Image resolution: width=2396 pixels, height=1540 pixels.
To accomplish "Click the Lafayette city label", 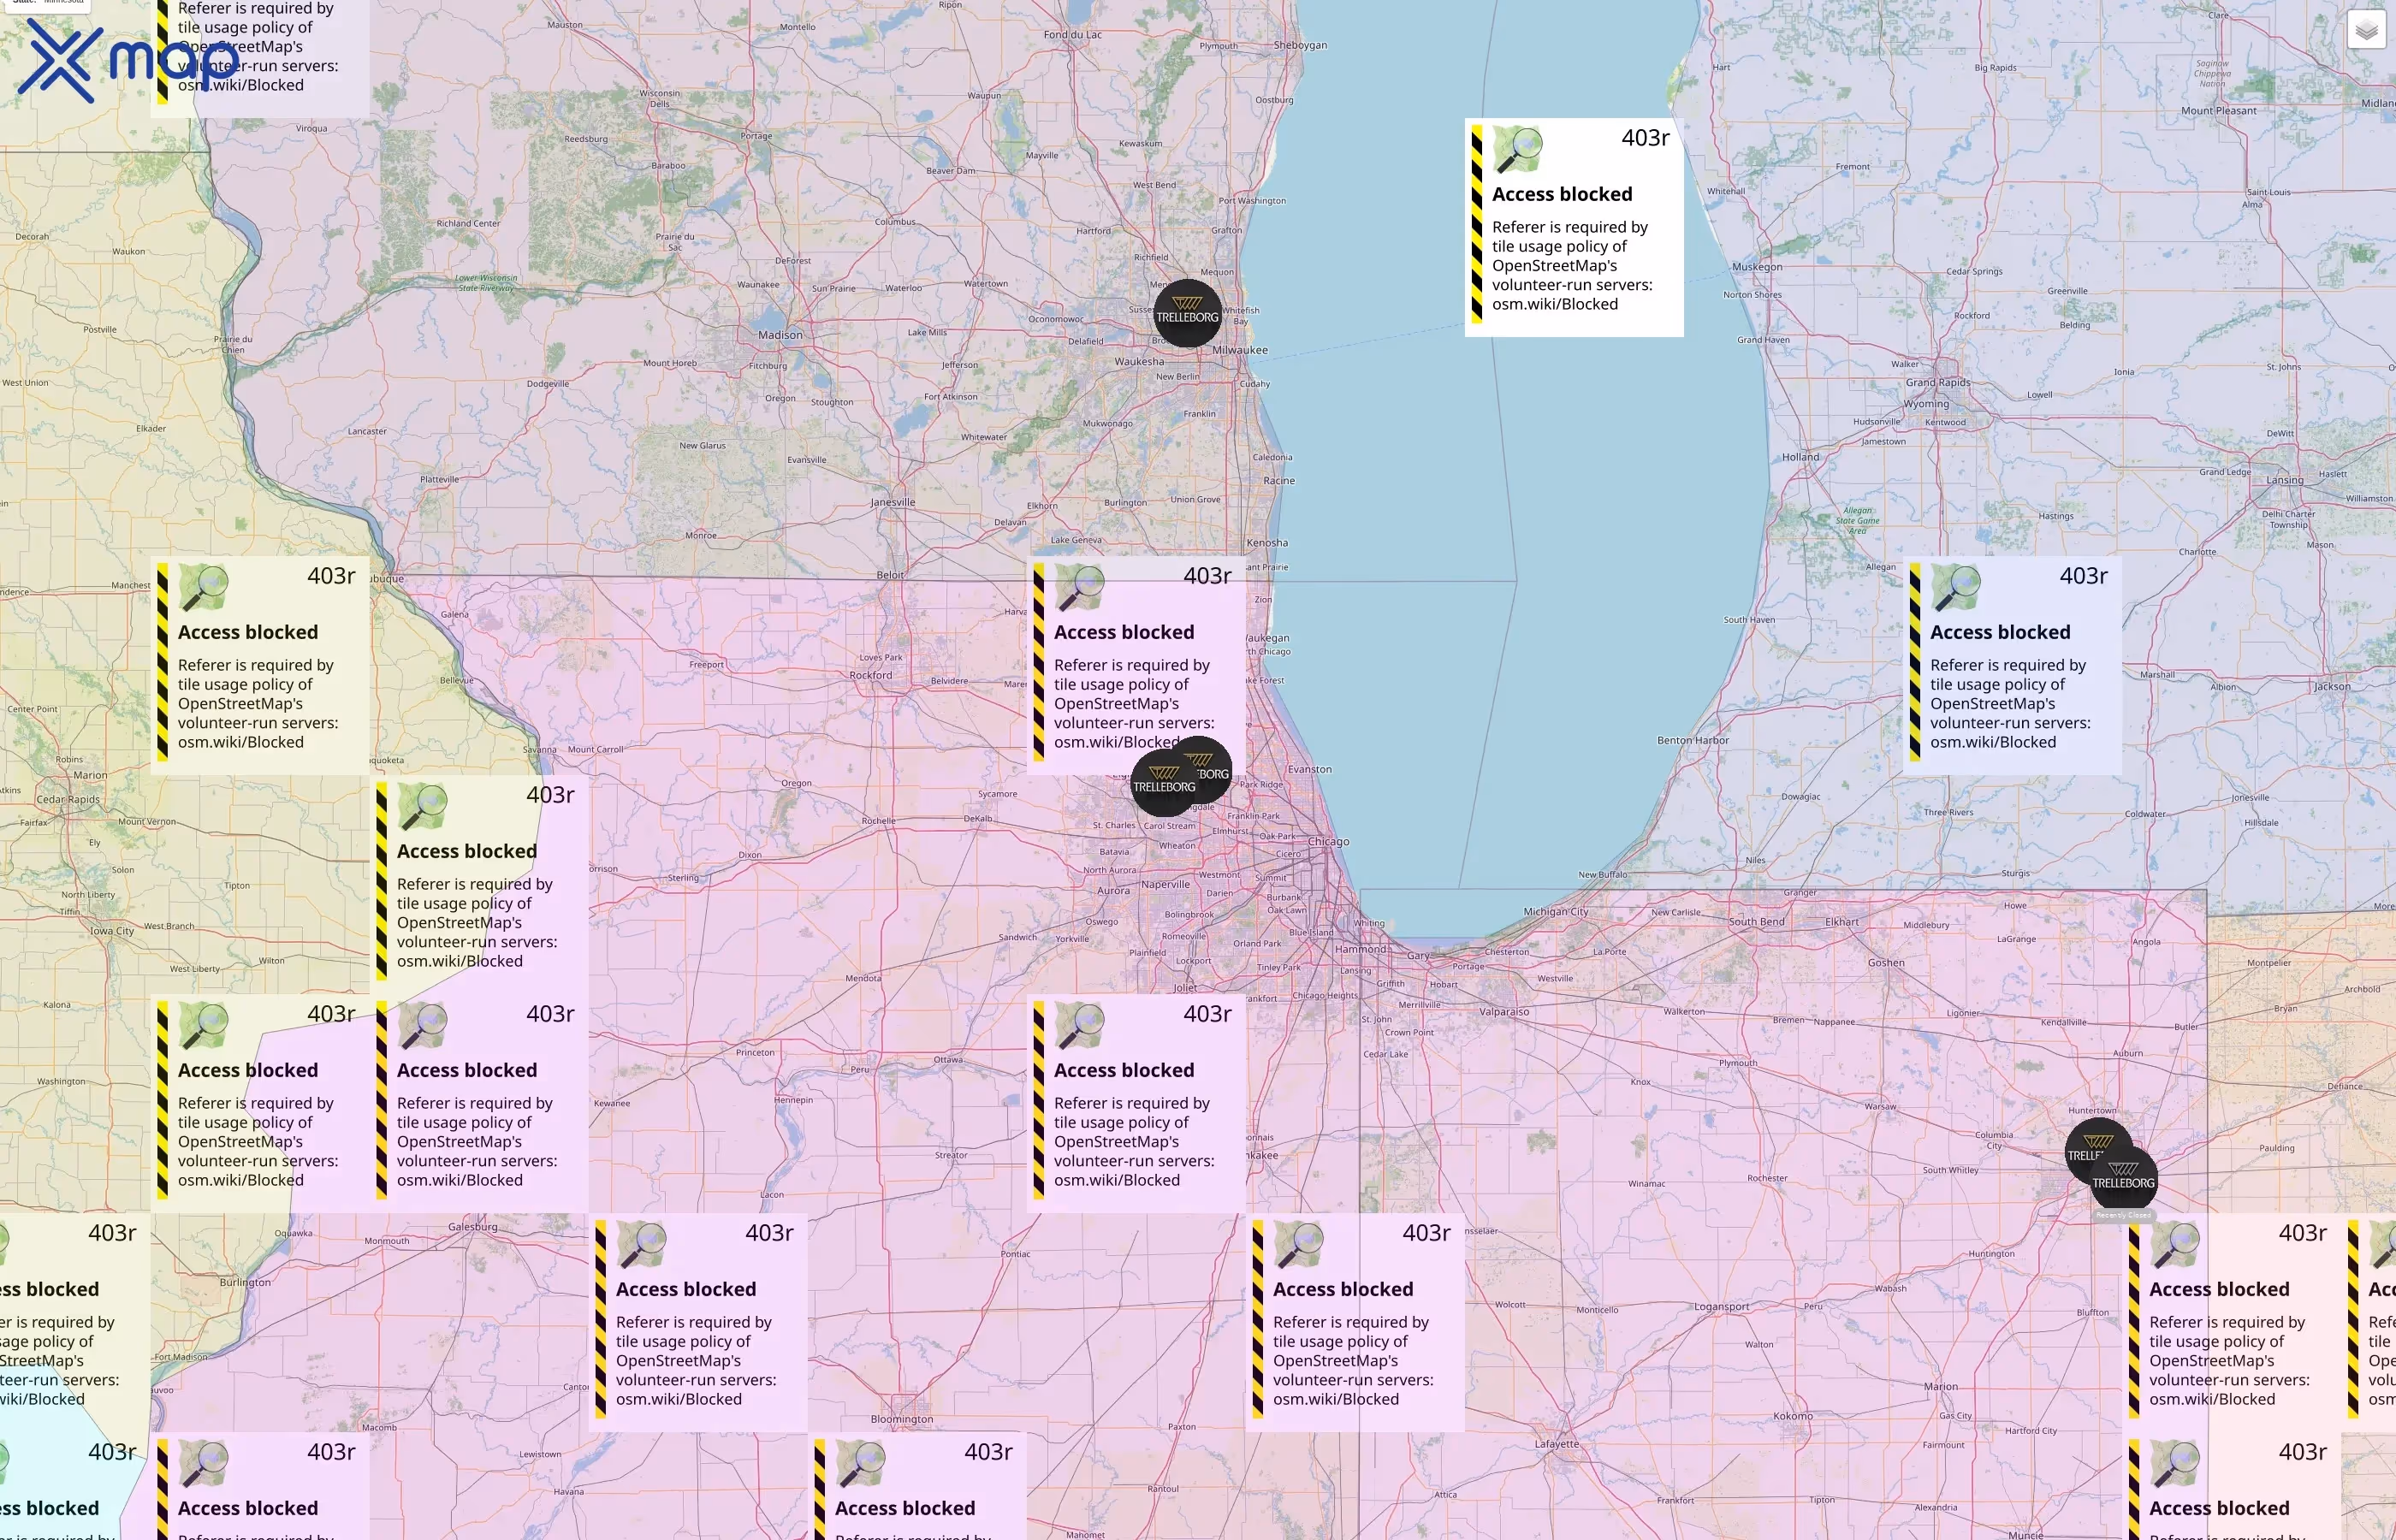I will (1557, 1444).
